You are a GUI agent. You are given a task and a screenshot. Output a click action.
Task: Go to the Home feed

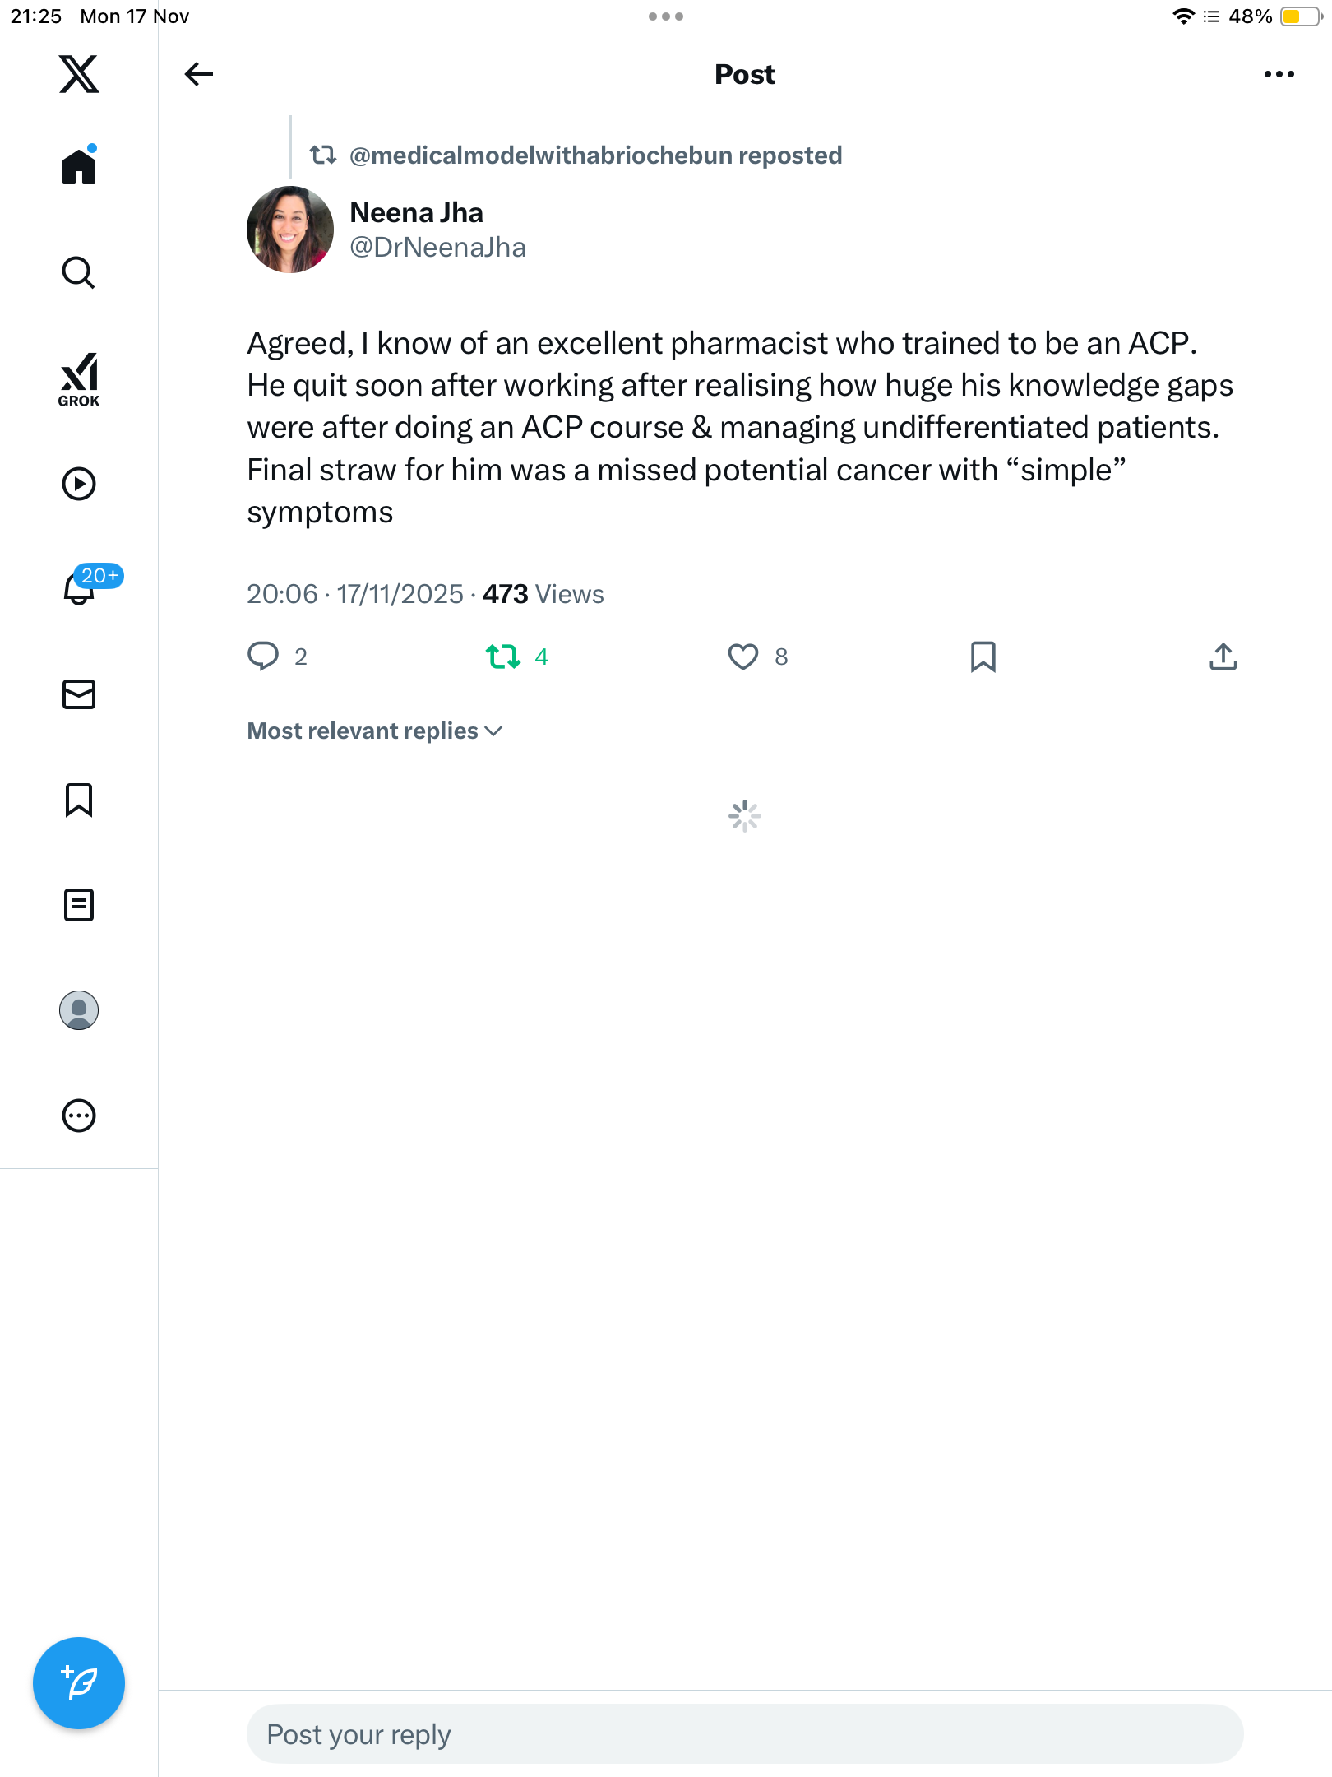click(79, 167)
